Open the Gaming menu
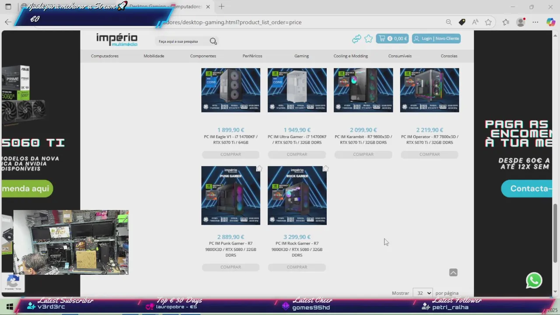 [x=301, y=56]
